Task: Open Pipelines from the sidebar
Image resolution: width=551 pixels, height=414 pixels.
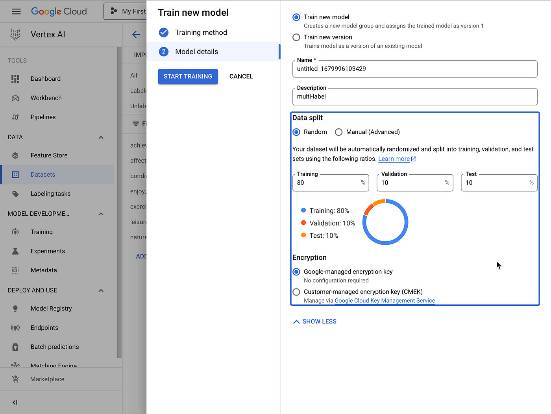Action: point(43,117)
